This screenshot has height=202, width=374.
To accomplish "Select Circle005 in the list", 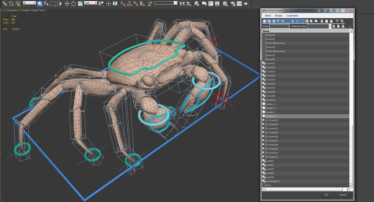I will click(x=306, y=80).
